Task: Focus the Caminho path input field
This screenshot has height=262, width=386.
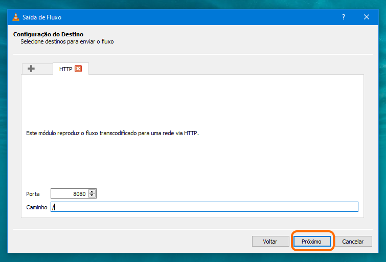Action: coord(205,207)
